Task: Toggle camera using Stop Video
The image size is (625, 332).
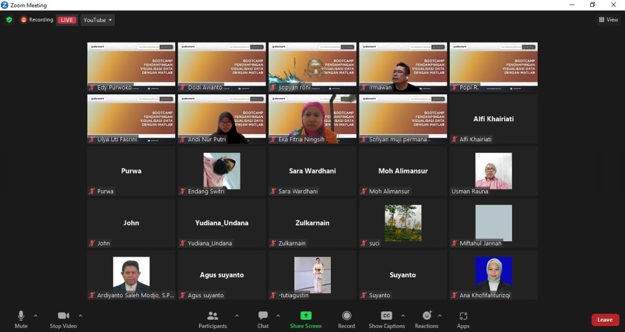Action: [x=63, y=316]
